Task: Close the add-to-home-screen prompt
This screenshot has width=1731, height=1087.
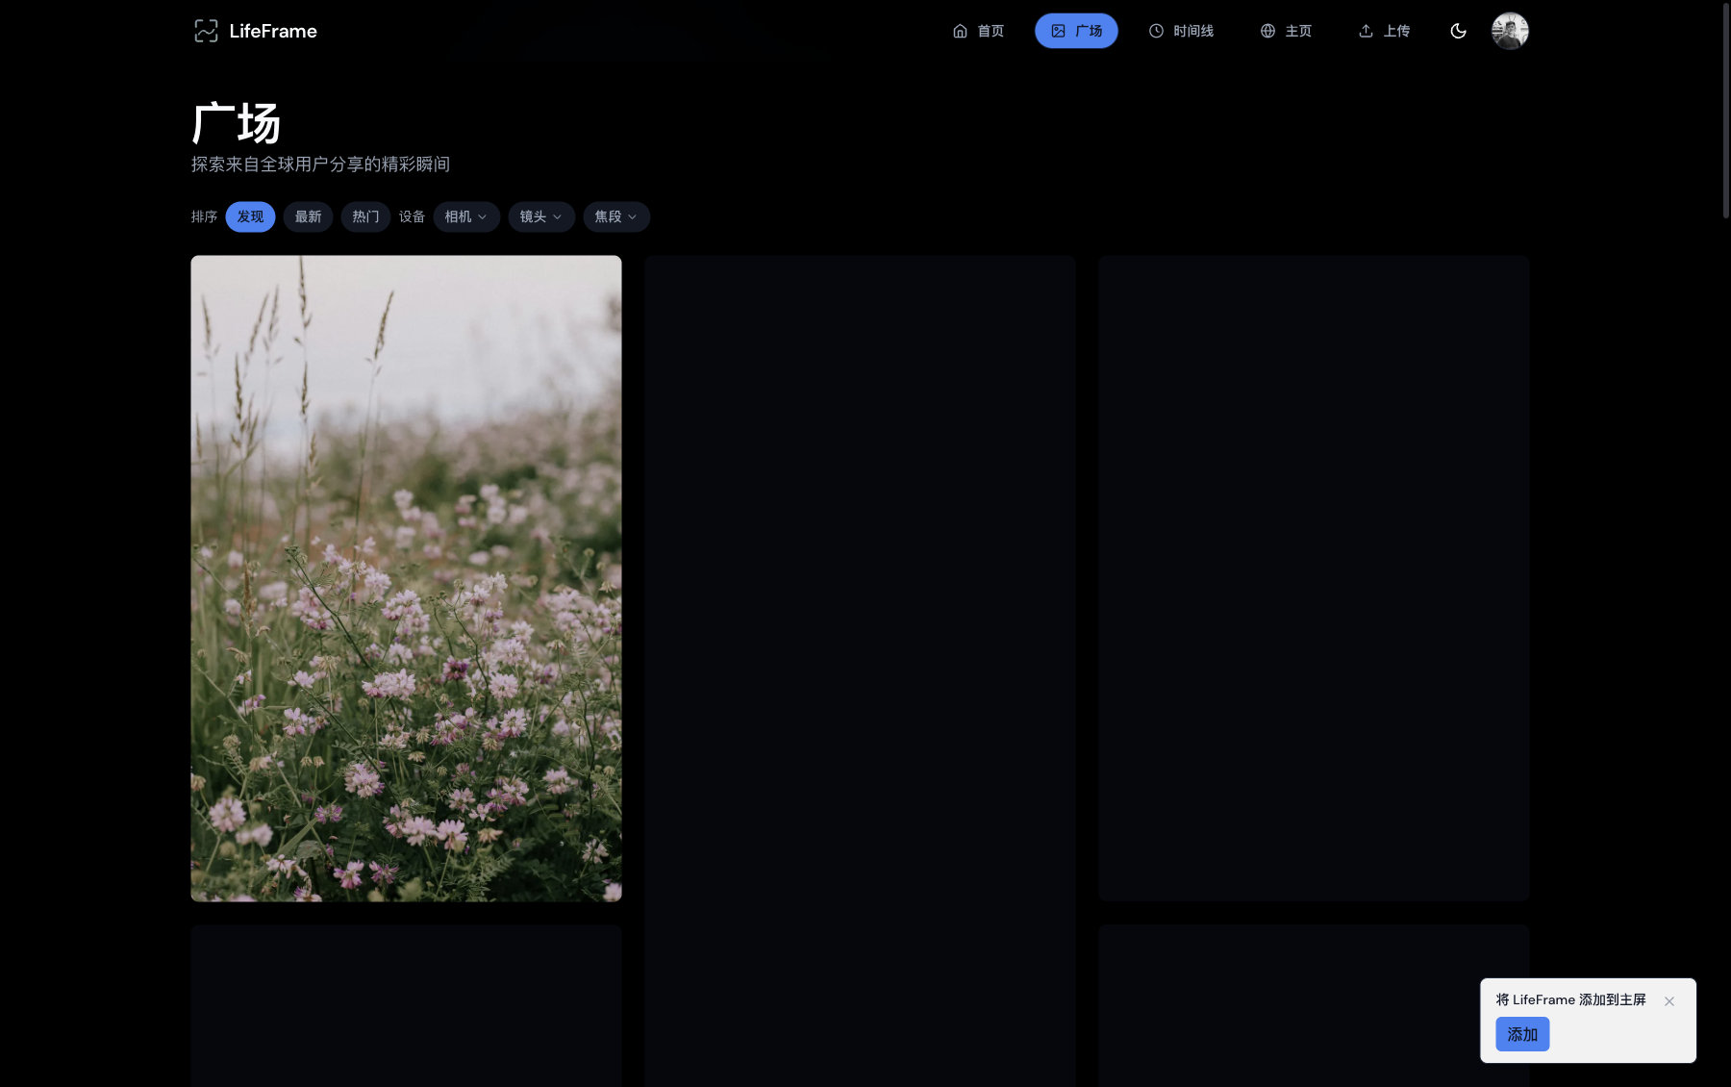Action: (x=1669, y=1001)
